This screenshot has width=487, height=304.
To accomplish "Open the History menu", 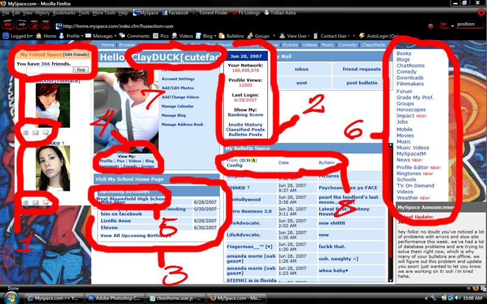I will click(43, 13).
